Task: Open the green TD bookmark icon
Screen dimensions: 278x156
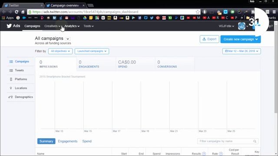Action: pyautogui.click(x=170, y=18)
